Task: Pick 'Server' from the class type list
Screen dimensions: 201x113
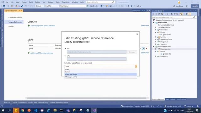Action: (x=100, y=72)
